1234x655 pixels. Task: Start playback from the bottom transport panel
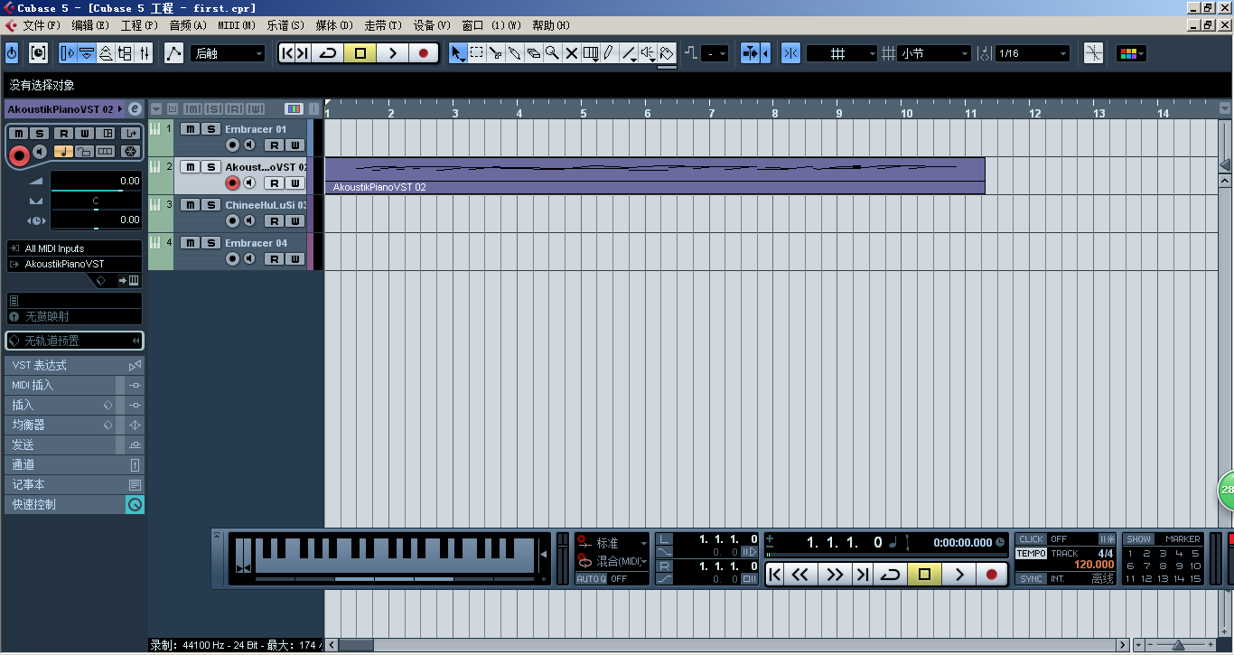click(x=959, y=574)
